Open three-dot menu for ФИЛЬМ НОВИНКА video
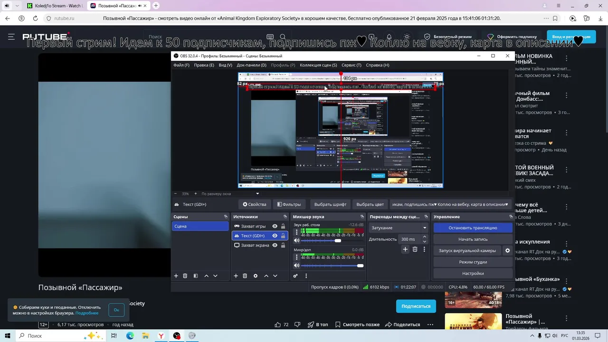The image size is (608, 342). pyautogui.click(x=566, y=58)
